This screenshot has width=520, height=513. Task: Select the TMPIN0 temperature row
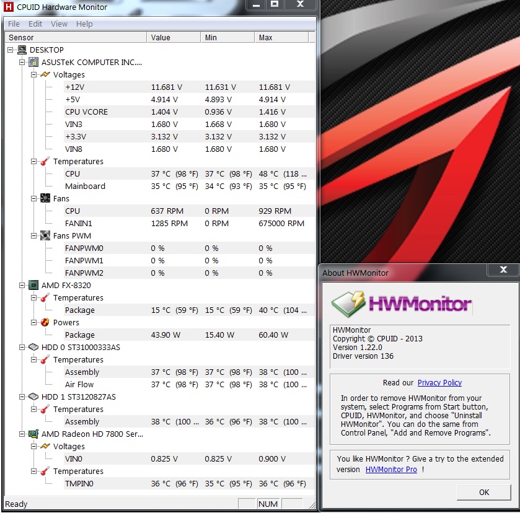189,483
